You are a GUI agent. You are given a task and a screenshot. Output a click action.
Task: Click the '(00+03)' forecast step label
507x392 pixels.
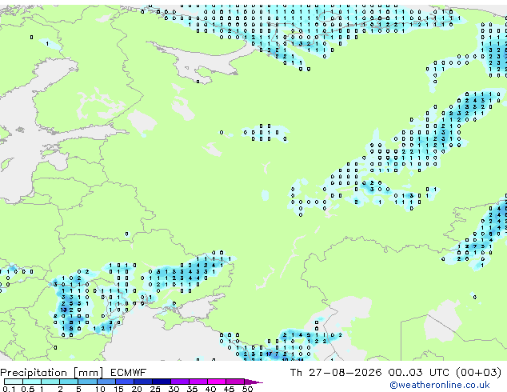(478, 373)
